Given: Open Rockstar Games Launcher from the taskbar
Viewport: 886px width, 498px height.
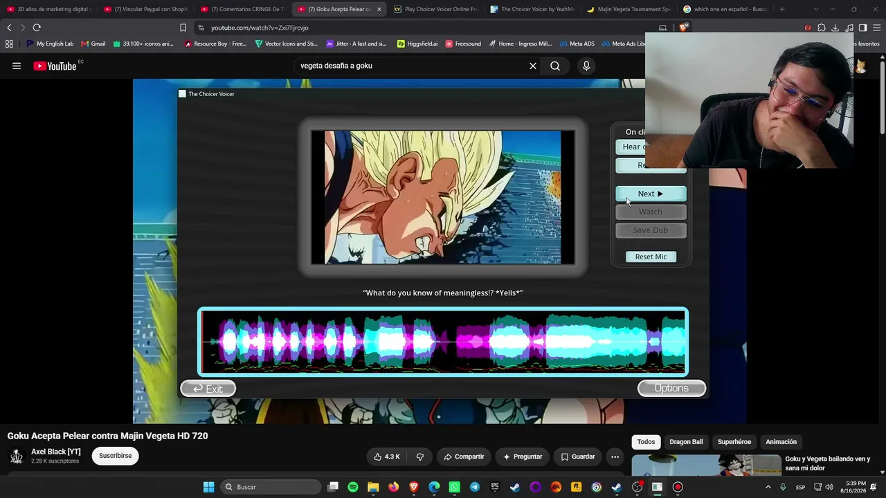Looking at the screenshot, I should point(576,487).
